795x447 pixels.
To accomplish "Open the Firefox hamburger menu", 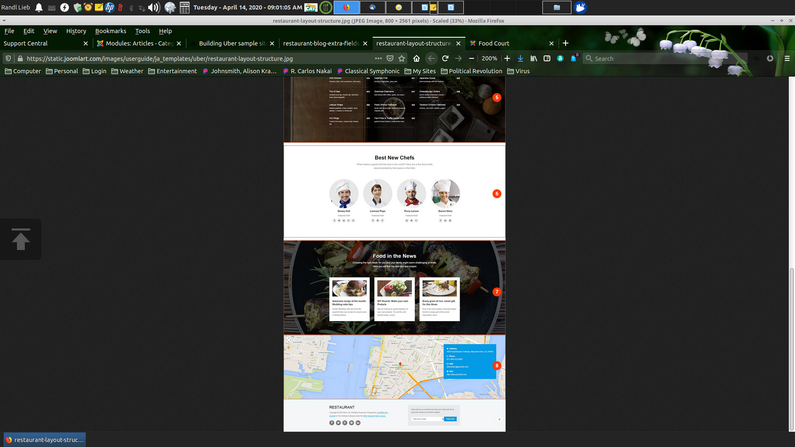I will (x=787, y=58).
